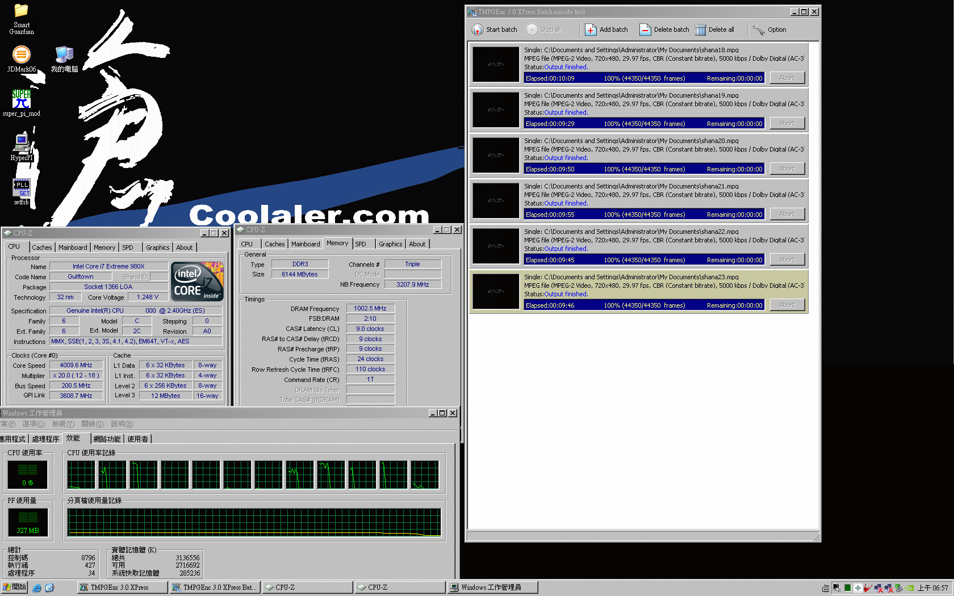The image size is (954, 596).
Task: Click the Delete batch minus icon
Action: coord(645,30)
